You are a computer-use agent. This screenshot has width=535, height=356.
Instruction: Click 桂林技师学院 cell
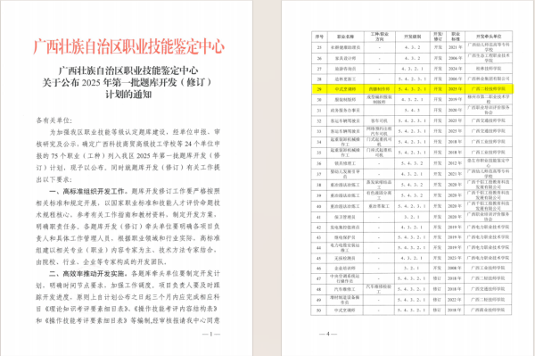click(x=489, y=69)
